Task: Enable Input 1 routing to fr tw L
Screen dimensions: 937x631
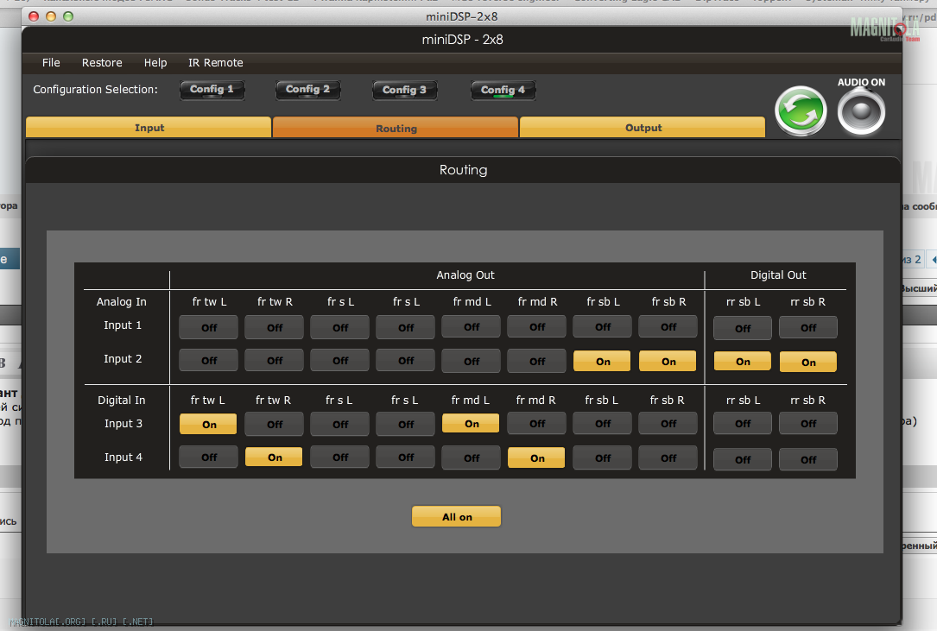Action: (x=209, y=327)
